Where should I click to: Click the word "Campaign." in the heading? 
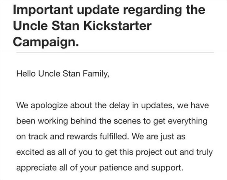click(x=46, y=42)
